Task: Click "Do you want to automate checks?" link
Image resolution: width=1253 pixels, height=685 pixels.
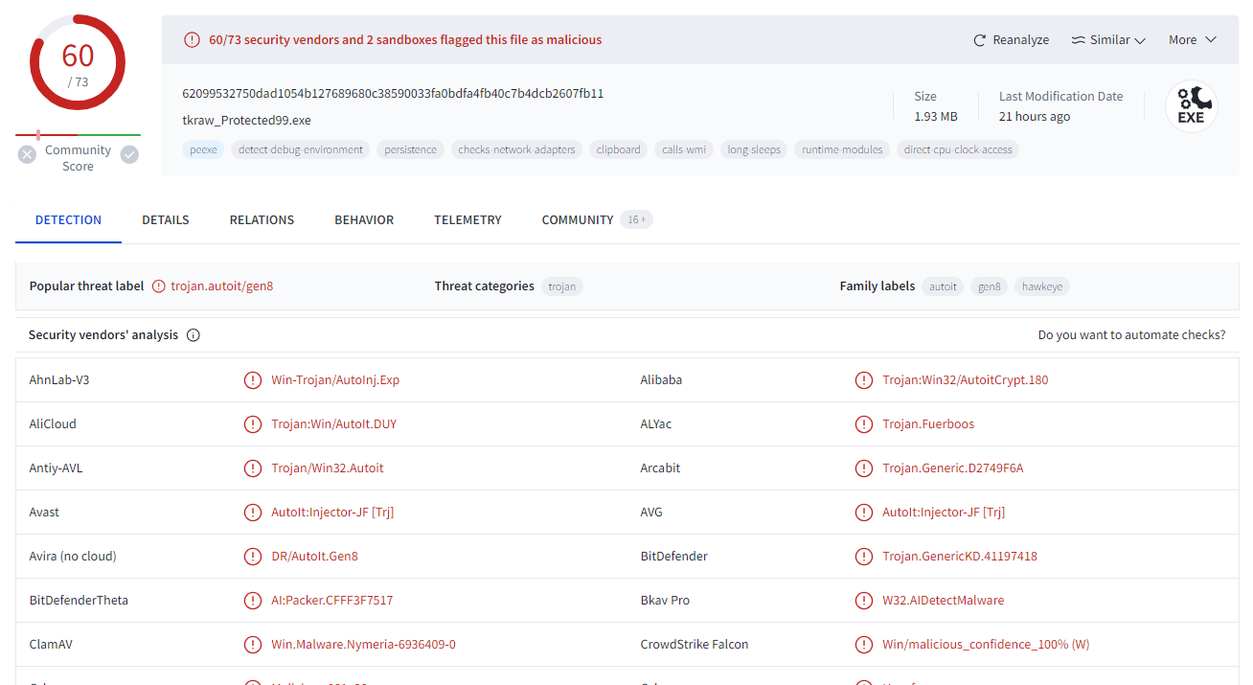Action: (1131, 335)
